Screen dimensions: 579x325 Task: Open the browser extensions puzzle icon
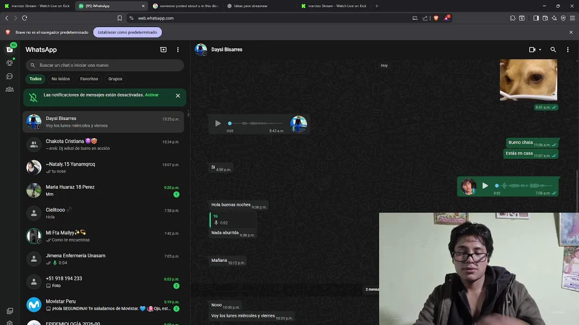pyautogui.click(x=513, y=18)
